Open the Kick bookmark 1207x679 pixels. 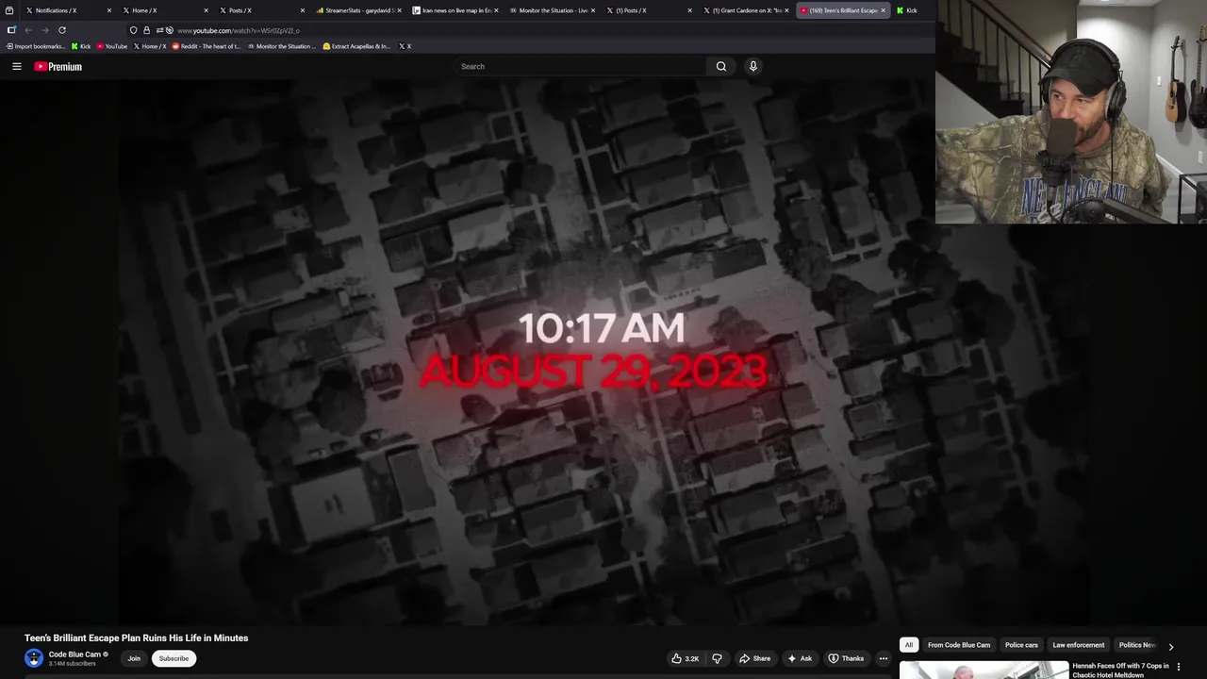click(x=81, y=46)
